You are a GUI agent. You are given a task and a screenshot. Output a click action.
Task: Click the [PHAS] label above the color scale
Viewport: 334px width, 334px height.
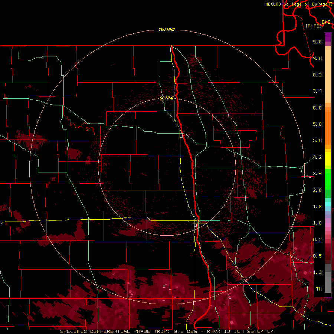click(314, 26)
